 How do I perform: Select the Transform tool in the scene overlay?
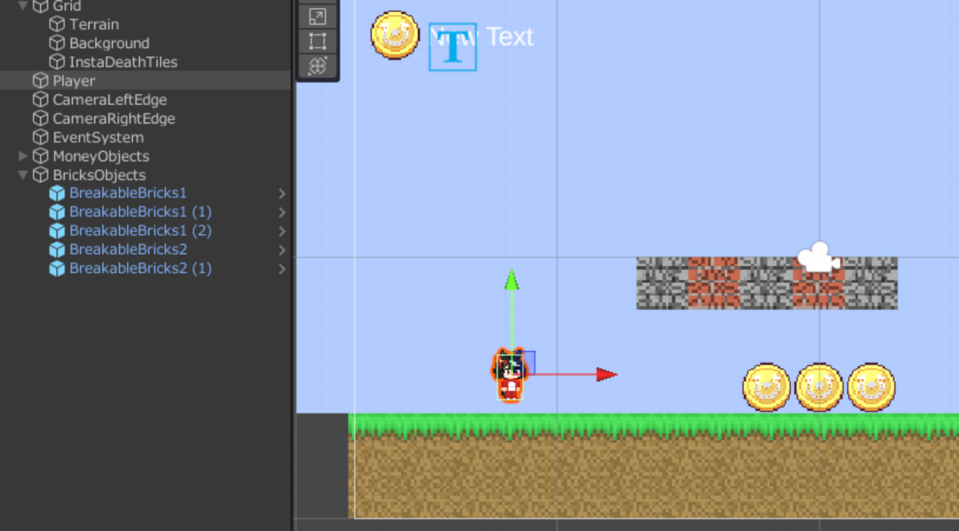(x=317, y=66)
